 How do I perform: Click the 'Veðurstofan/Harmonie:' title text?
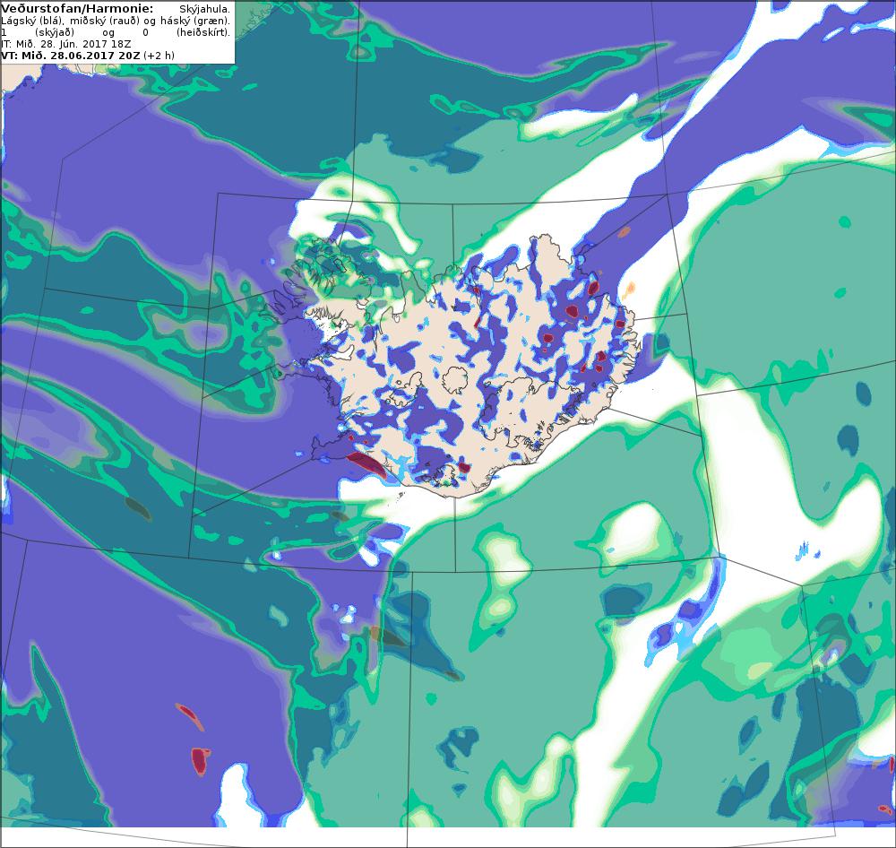[x=77, y=9]
